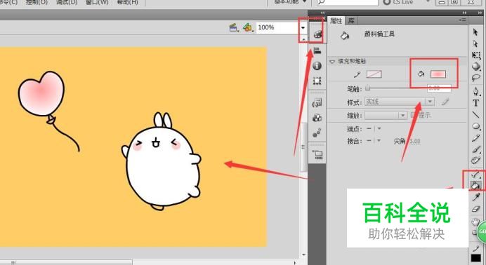
Task: Select the Eyedropper tool
Action: [476, 197]
